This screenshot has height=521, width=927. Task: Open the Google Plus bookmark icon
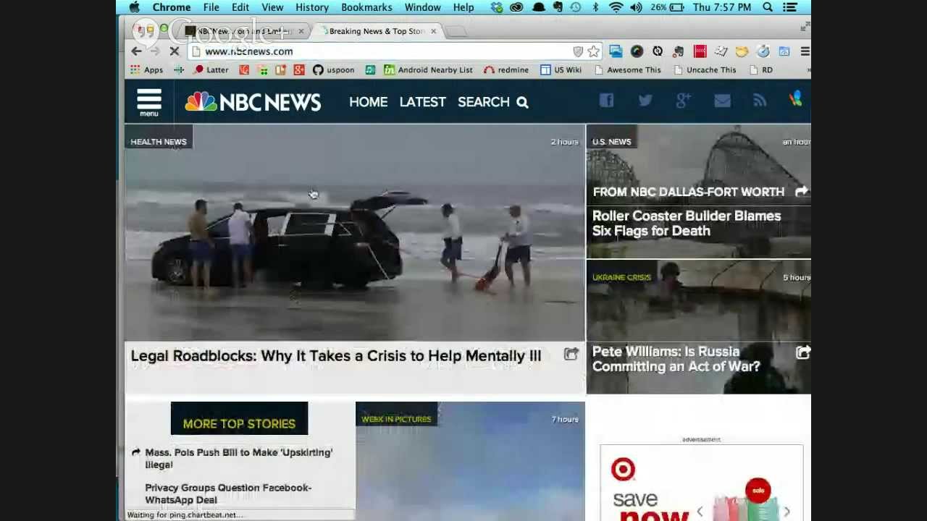(x=299, y=70)
